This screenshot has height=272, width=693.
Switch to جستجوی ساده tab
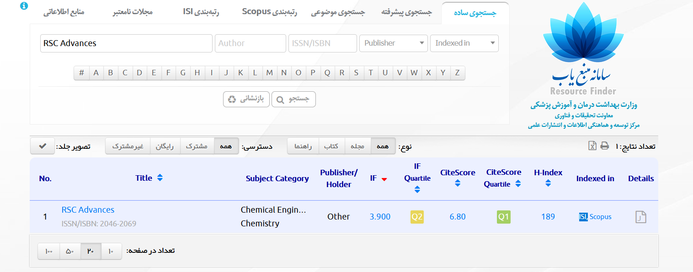(475, 13)
